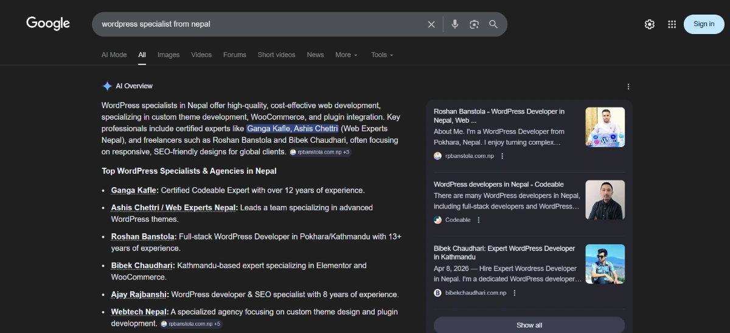Open the Google logo homepage link
The width and height of the screenshot is (730, 333).
(48, 24)
